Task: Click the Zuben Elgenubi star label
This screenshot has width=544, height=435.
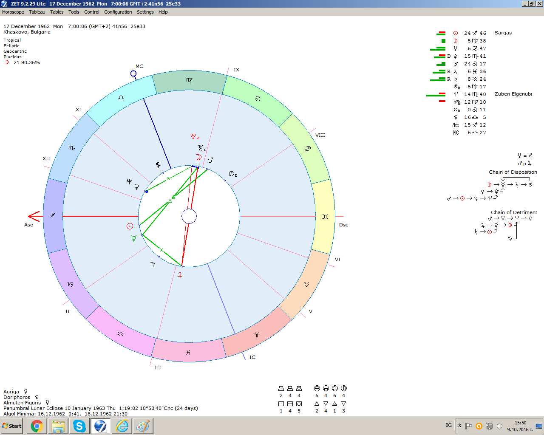Action: click(x=513, y=94)
